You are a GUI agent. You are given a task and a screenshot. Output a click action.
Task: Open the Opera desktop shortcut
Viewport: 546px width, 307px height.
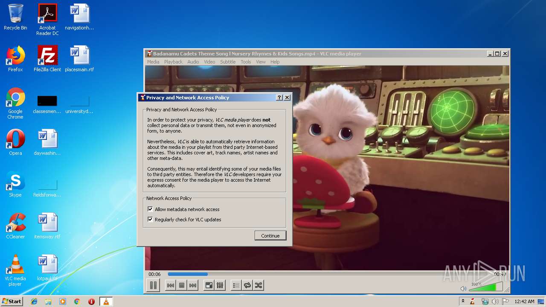click(15, 142)
